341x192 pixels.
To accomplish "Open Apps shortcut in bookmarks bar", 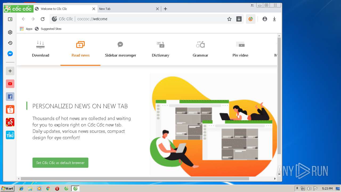I will click(x=26, y=29).
